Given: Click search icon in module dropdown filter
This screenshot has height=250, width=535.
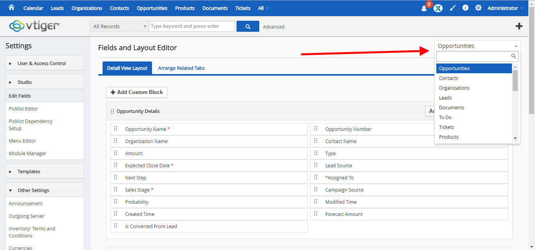Looking at the screenshot, I should point(513,56).
